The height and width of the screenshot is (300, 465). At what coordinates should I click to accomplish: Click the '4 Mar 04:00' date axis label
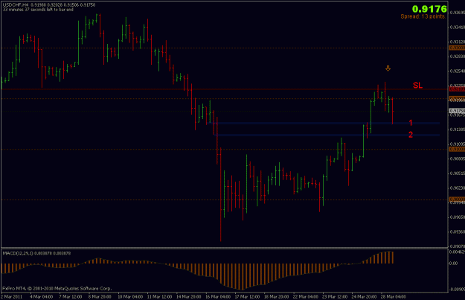(x=41, y=296)
